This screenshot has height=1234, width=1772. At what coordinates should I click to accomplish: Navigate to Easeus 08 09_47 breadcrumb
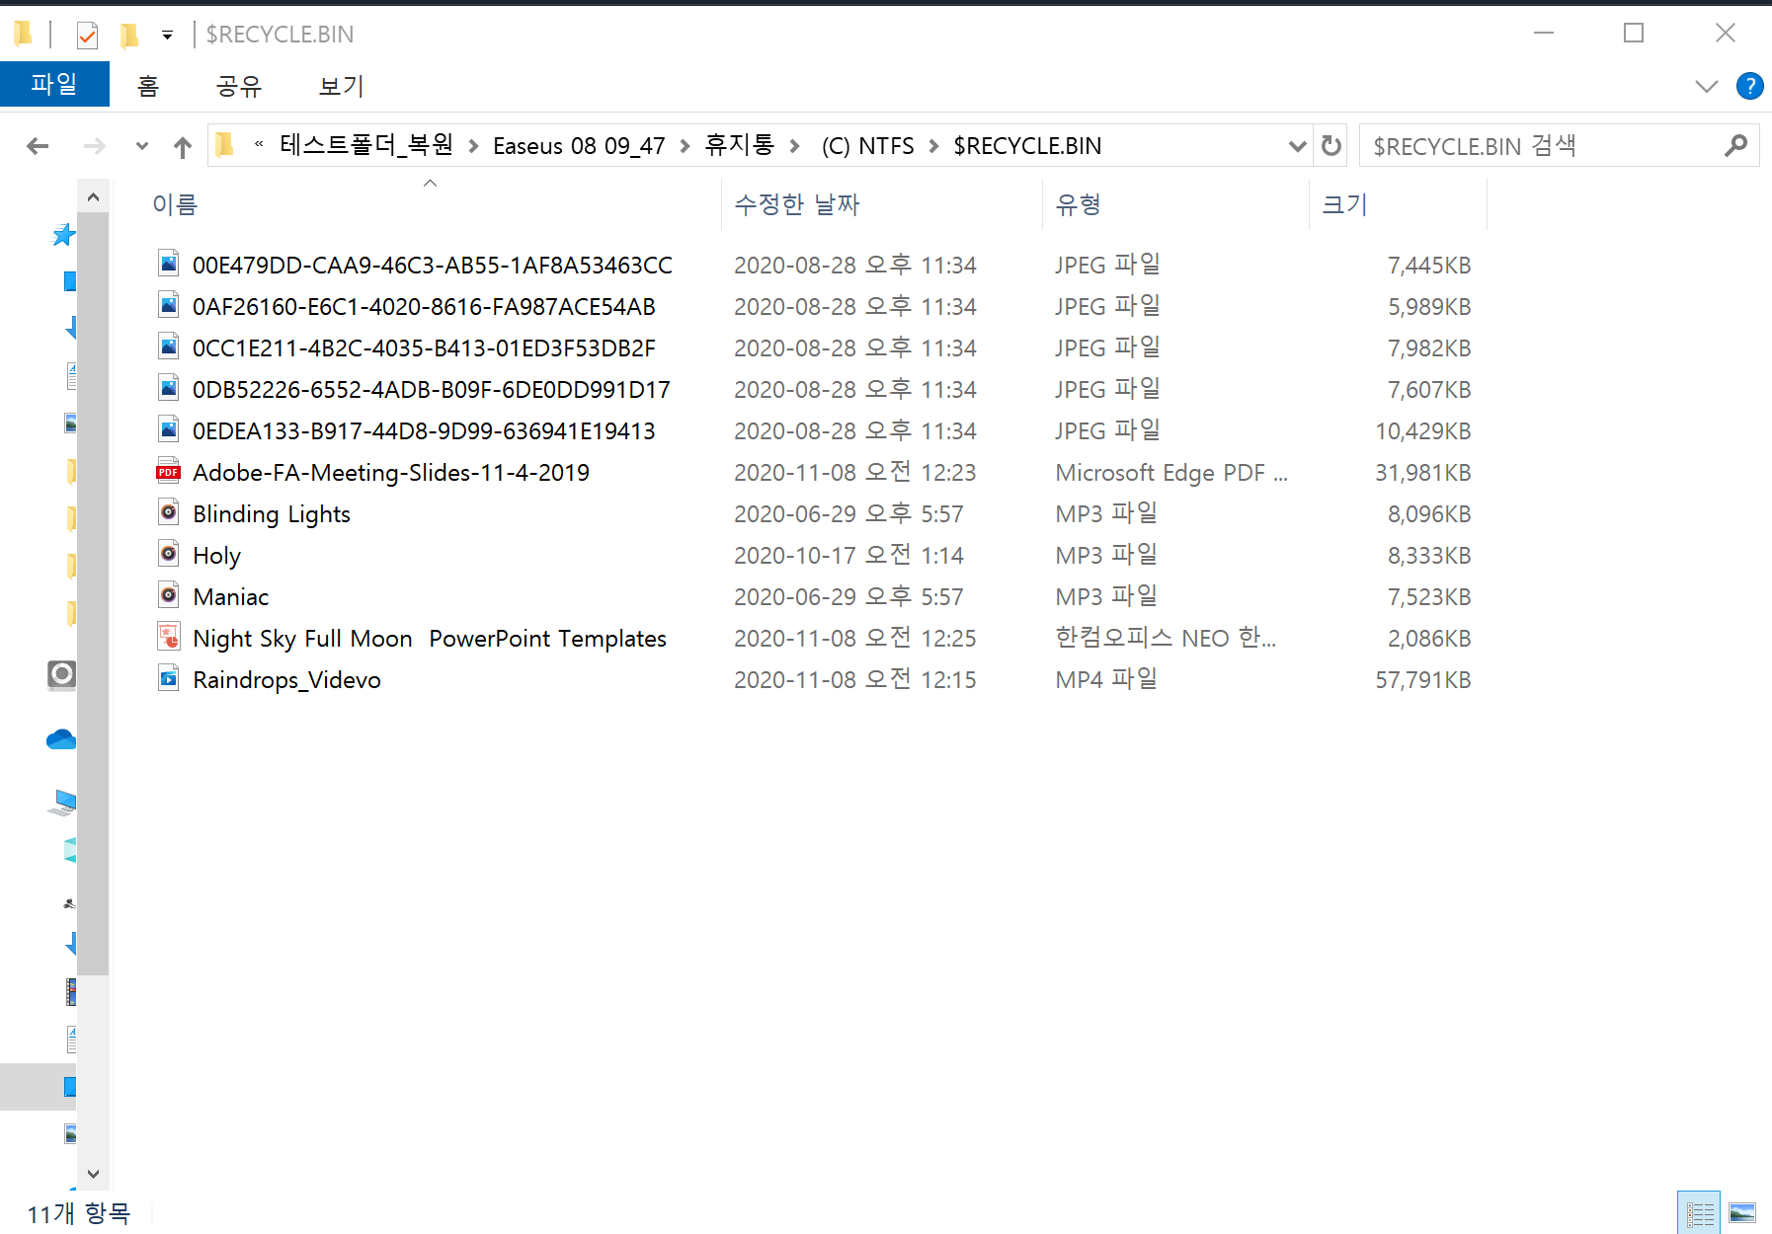(x=579, y=146)
